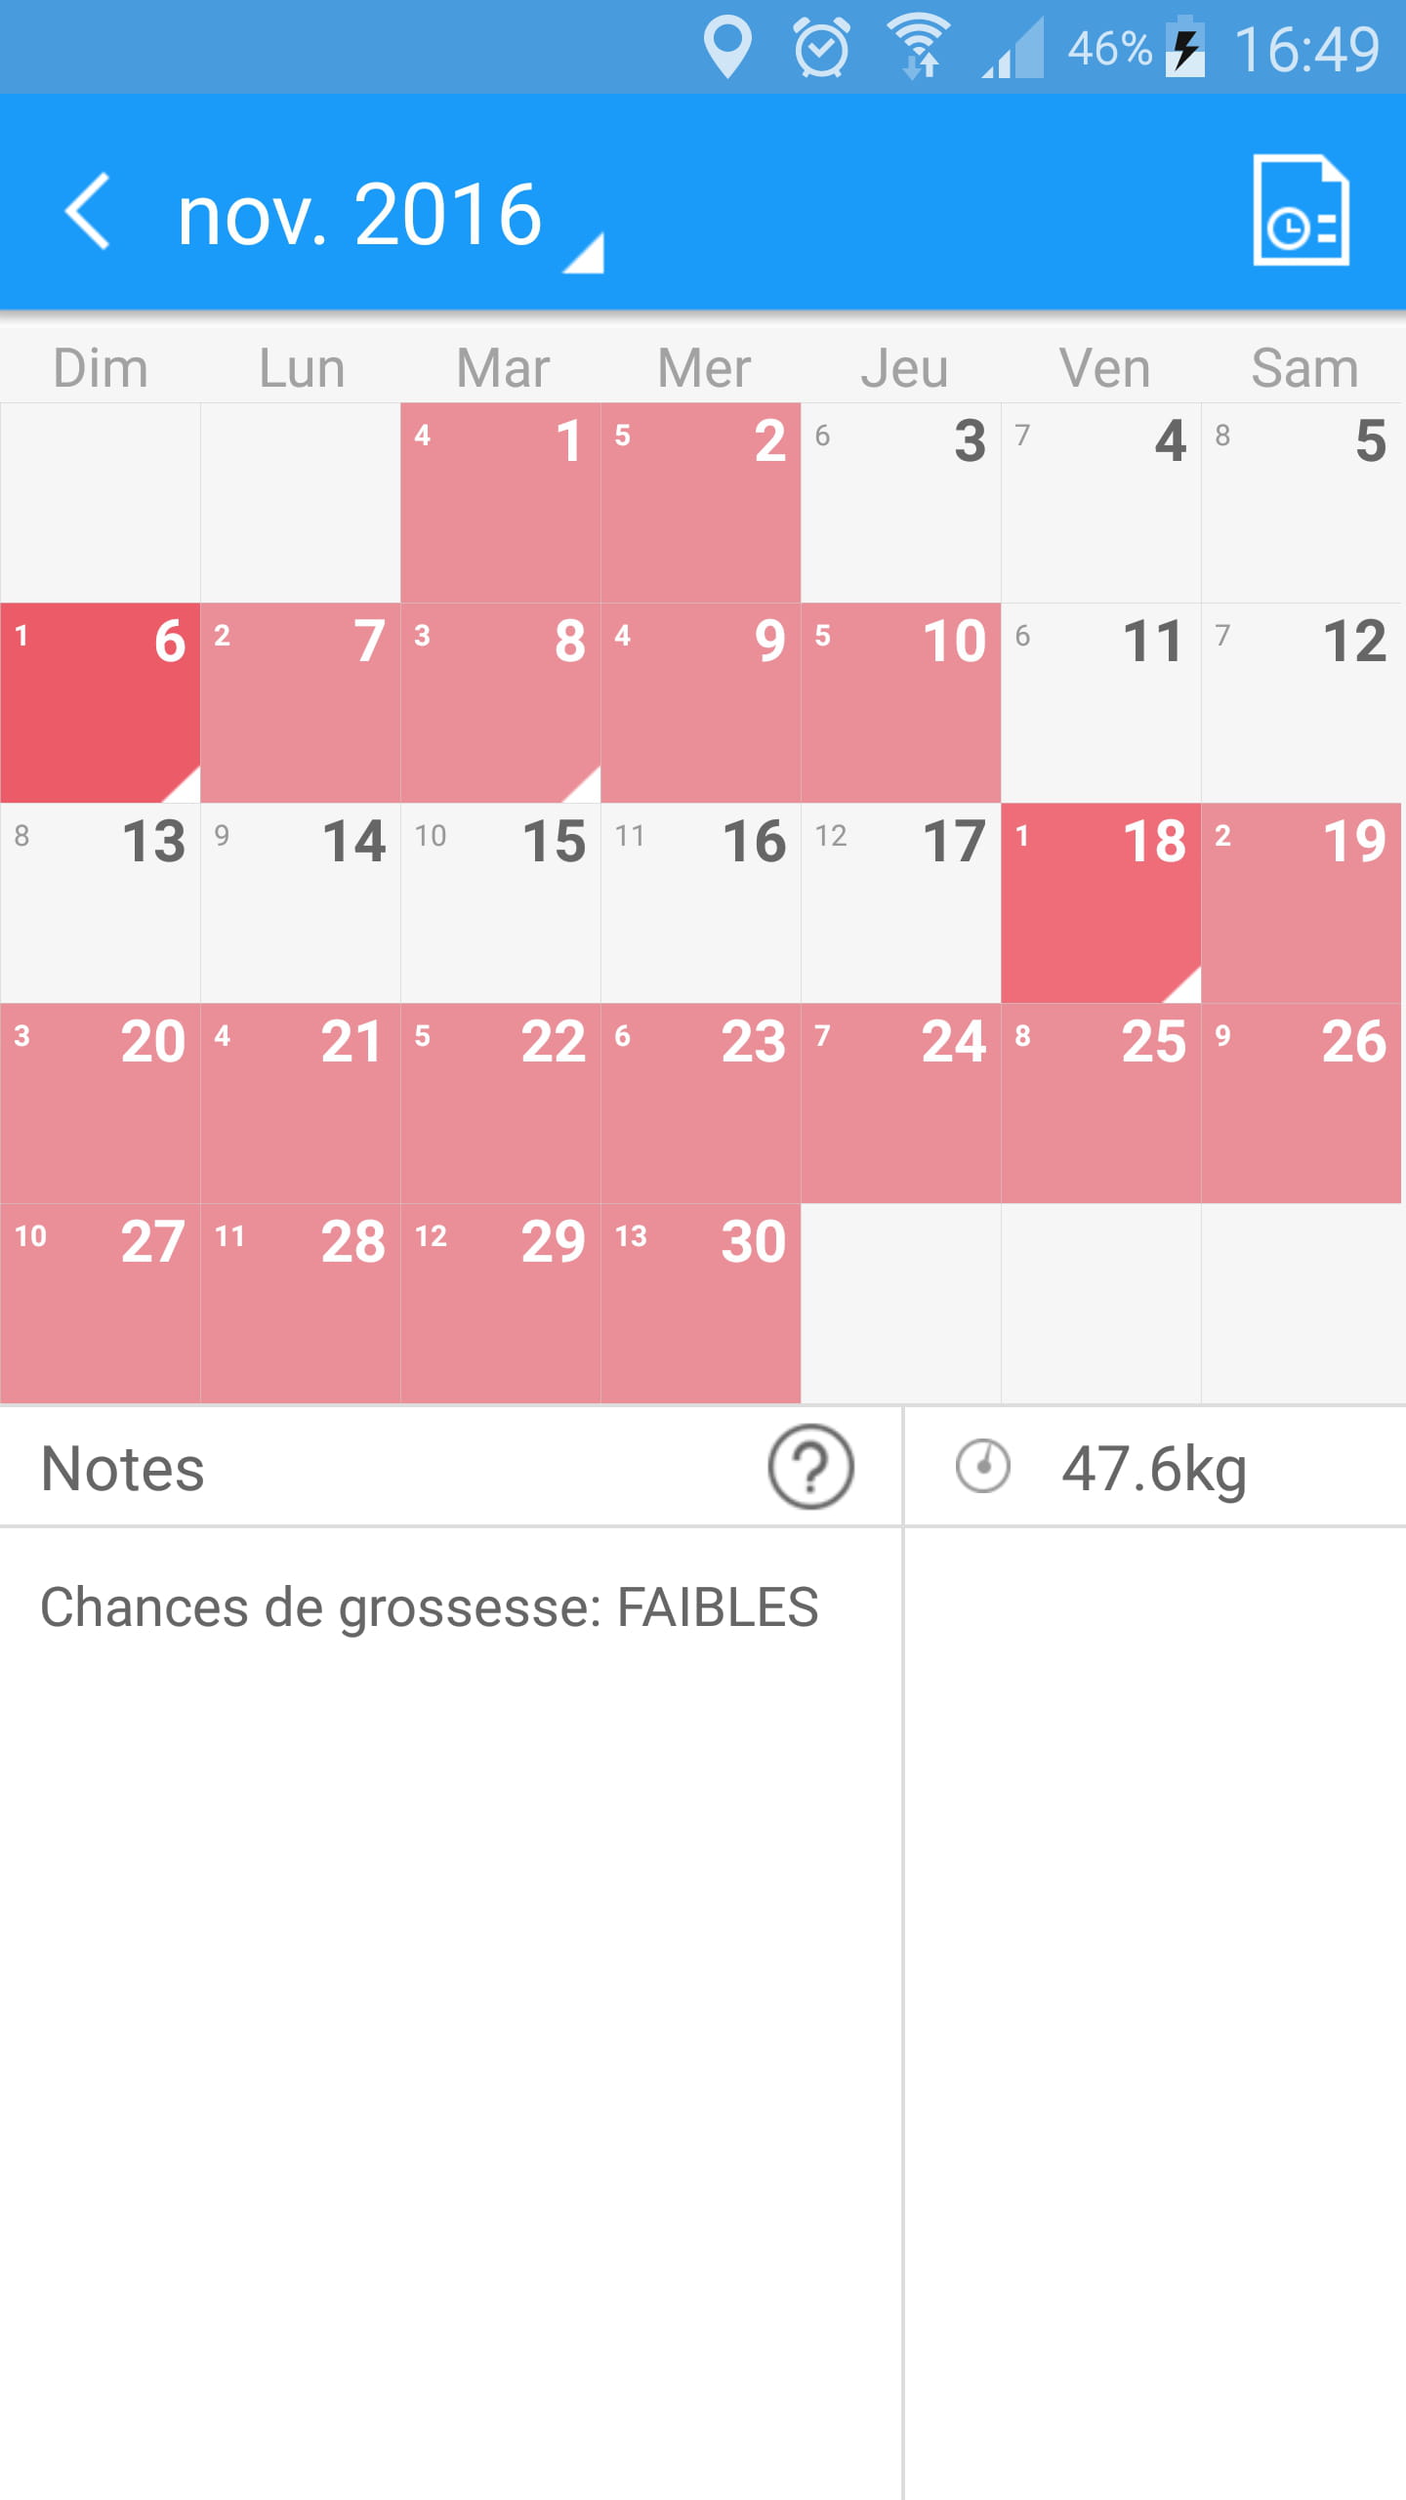Expand the month picker dropdown triangle
The image size is (1406, 2500).
point(585,254)
